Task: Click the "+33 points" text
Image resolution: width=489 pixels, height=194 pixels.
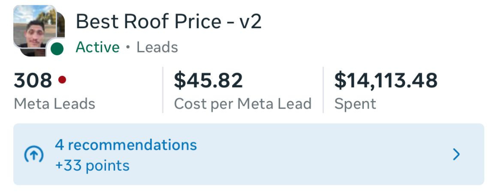Action: (x=92, y=165)
